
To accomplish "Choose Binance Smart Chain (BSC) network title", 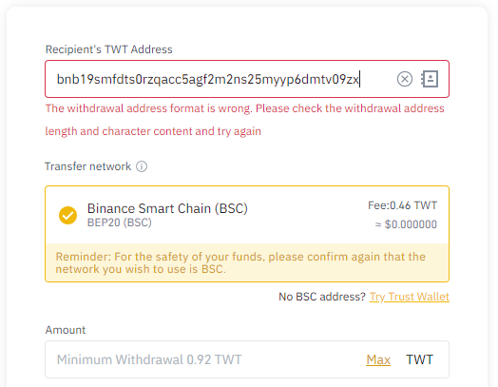I will [x=167, y=208].
